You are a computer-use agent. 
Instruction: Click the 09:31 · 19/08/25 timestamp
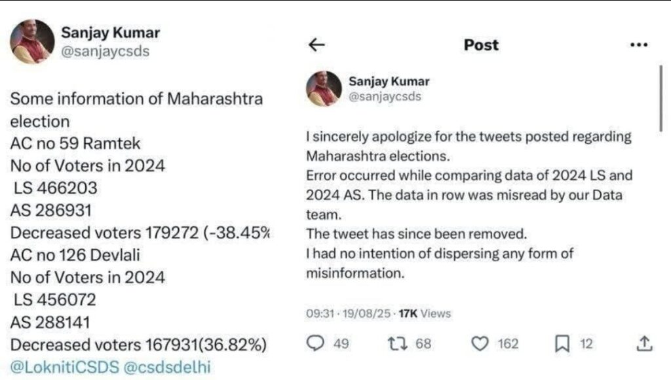coord(348,313)
